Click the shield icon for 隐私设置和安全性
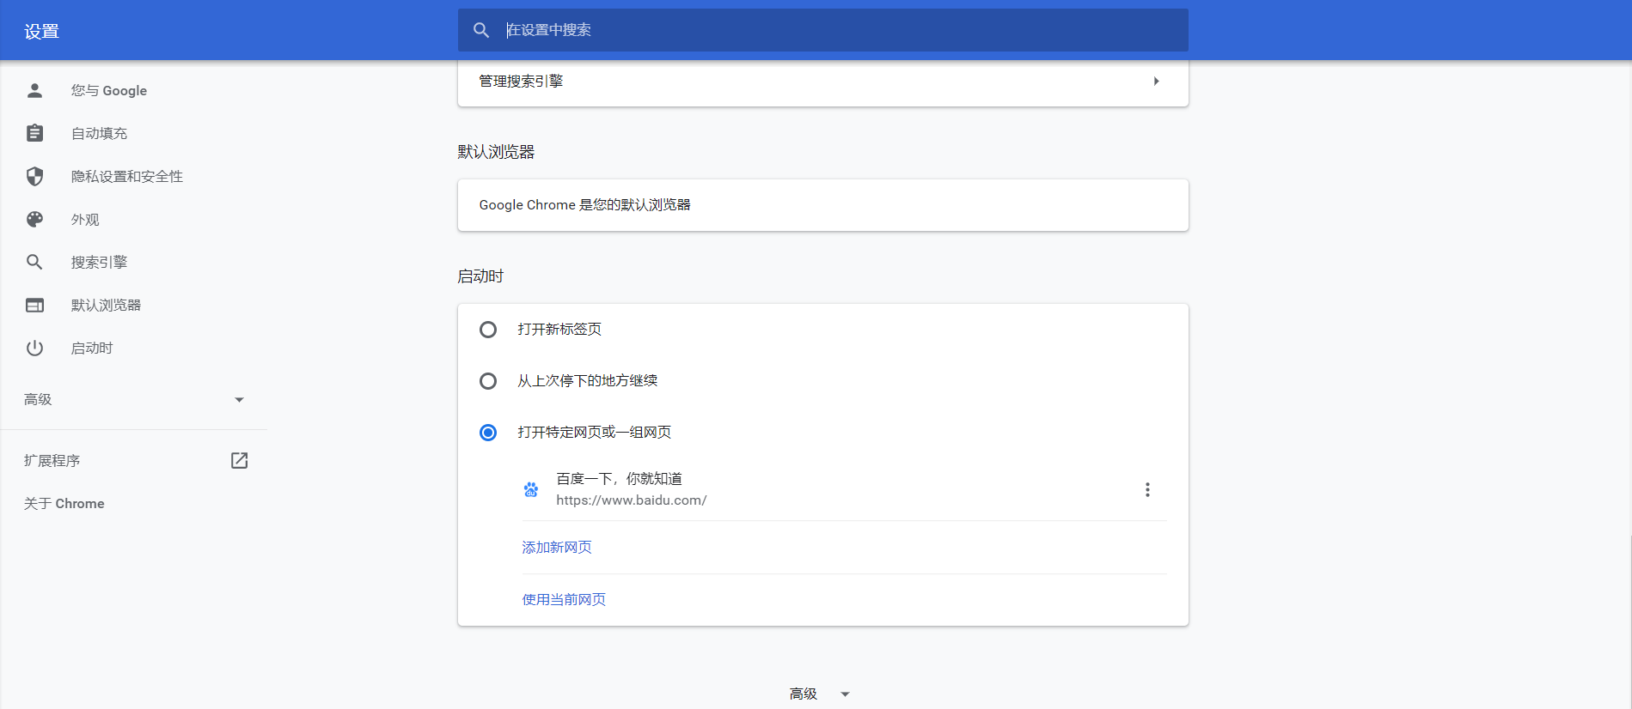Screen dimensions: 1632x709 coord(34,176)
